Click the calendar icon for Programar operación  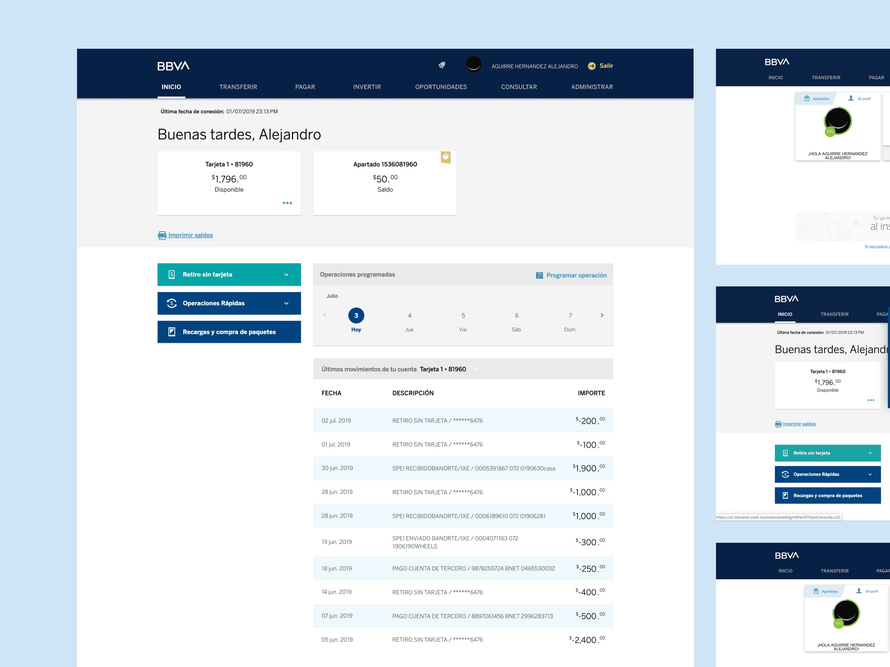coord(539,276)
